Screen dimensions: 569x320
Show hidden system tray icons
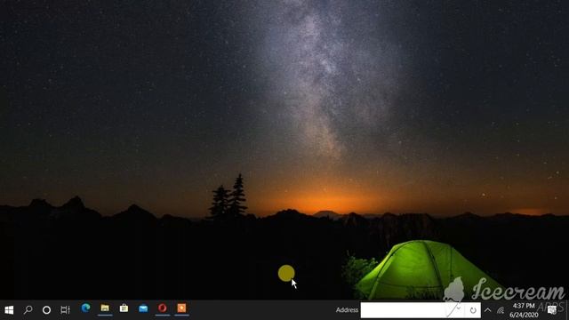(488, 310)
